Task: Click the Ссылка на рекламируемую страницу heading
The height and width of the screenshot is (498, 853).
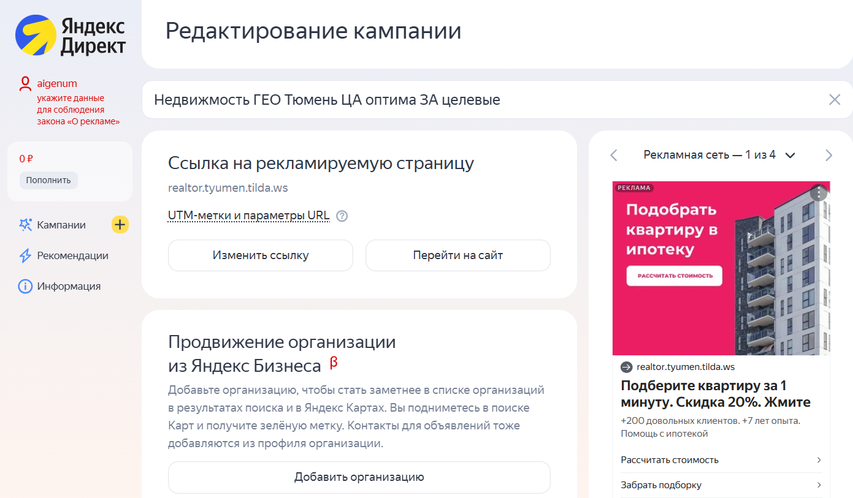Action: [321, 164]
